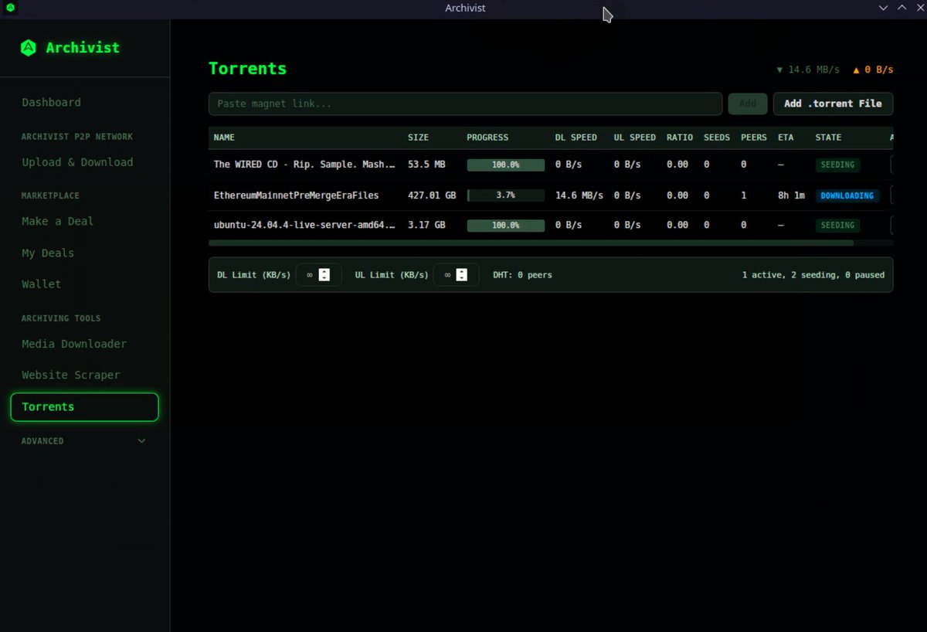Open My Deals page
The height and width of the screenshot is (632, 927).
coord(48,253)
